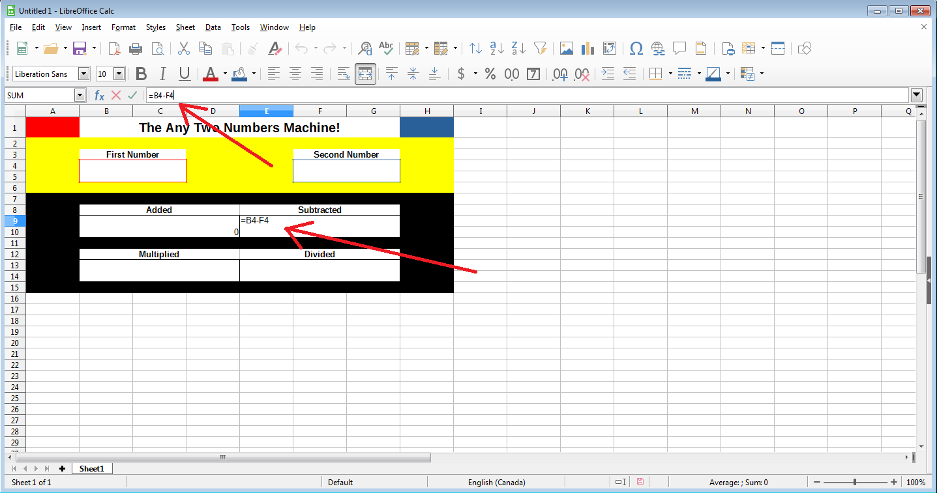
Task: Expand the Liberation Sans font name dropdown
Action: tap(83, 74)
